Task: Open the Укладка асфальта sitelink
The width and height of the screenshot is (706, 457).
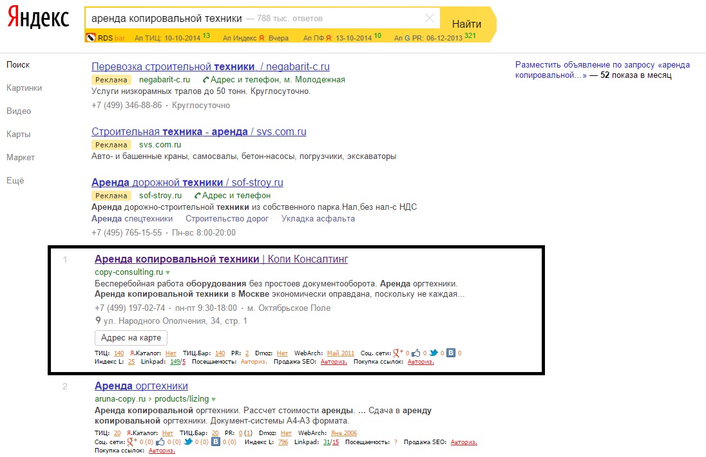Action: 318,219
